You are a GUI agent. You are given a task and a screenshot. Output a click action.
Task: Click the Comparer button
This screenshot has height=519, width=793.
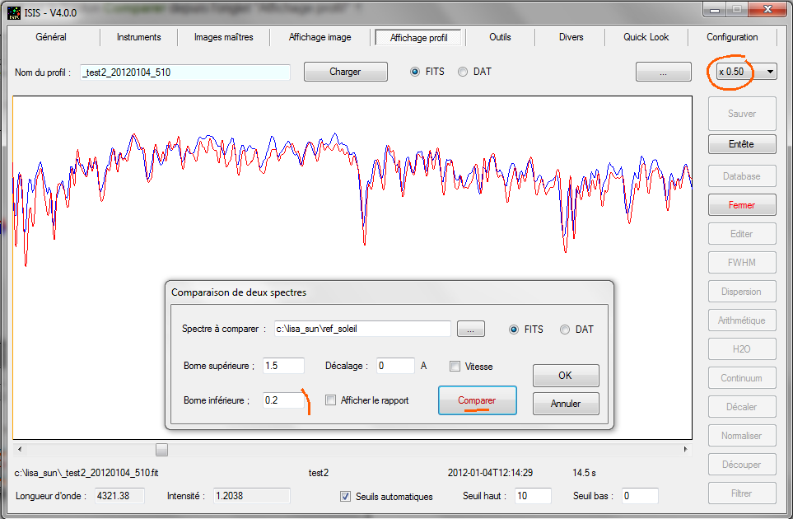478,400
